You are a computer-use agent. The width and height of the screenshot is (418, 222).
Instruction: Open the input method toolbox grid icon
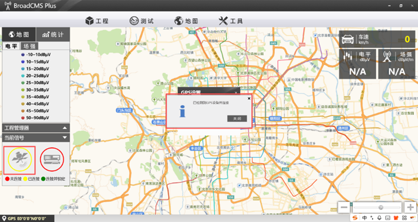click(x=404, y=218)
